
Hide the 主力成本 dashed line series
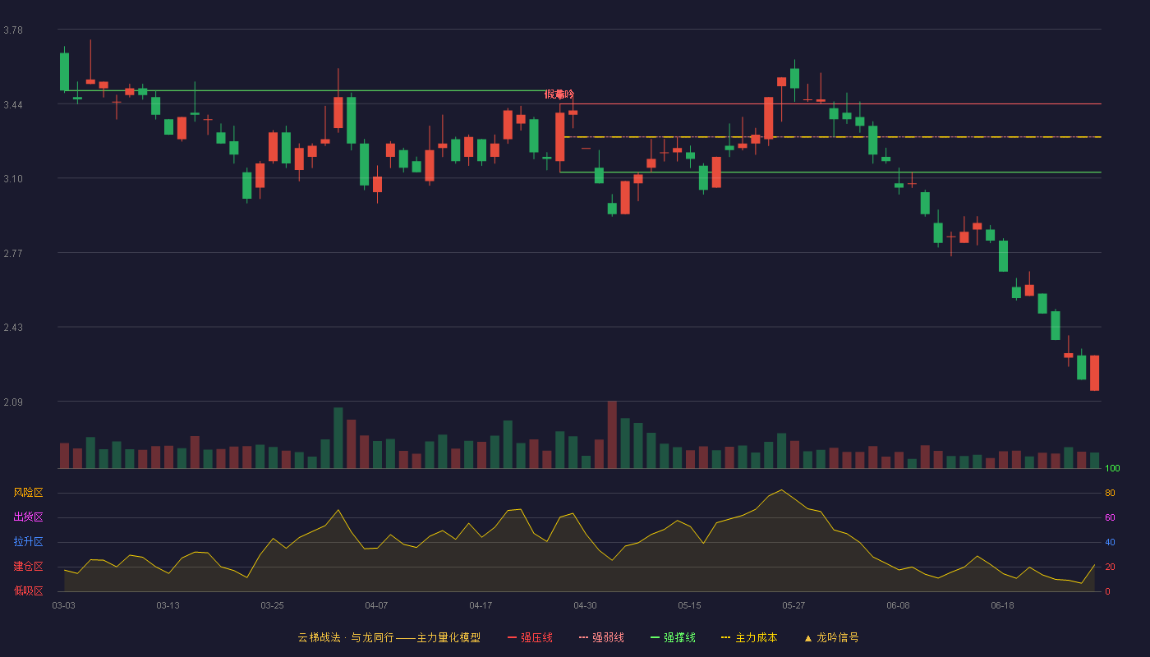[x=748, y=637]
